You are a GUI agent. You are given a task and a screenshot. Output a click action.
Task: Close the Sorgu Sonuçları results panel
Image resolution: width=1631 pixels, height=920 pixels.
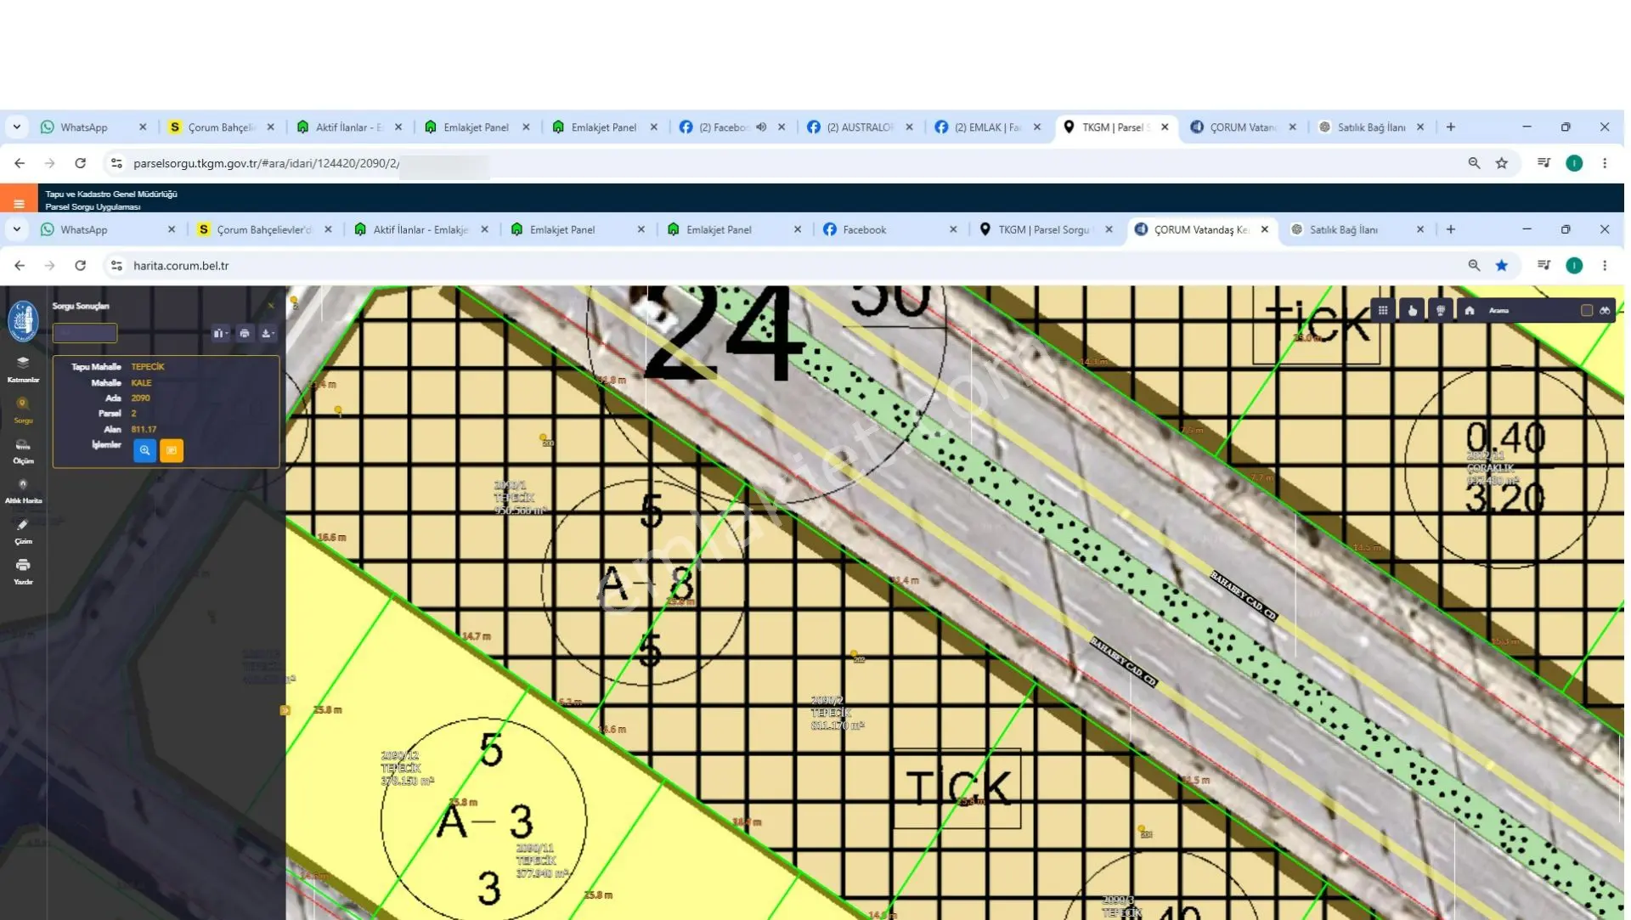pyautogui.click(x=271, y=306)
